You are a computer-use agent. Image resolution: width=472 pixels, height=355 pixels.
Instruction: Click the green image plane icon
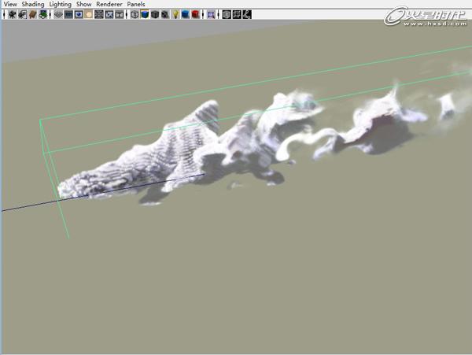click(41, 14)
